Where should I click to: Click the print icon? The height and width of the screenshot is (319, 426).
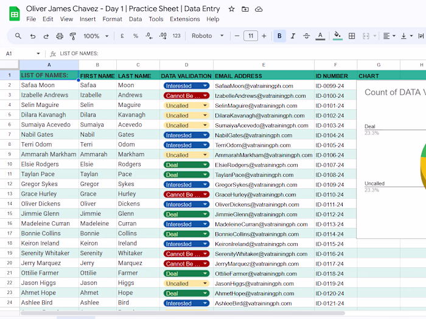tap(60, 36)
